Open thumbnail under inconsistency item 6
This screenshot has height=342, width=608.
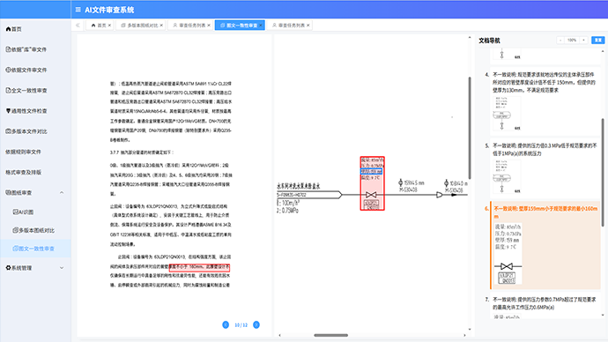(x=508, y=253)
